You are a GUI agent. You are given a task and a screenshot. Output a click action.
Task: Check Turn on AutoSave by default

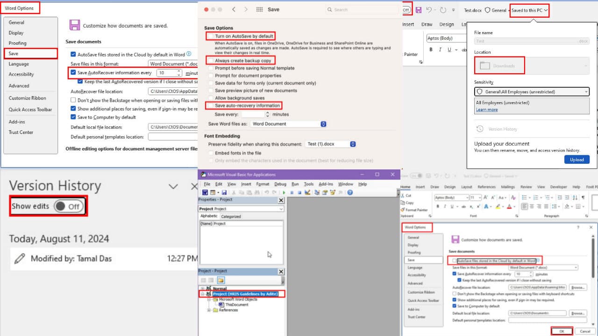pyautogui.click(x=211, y=36)
